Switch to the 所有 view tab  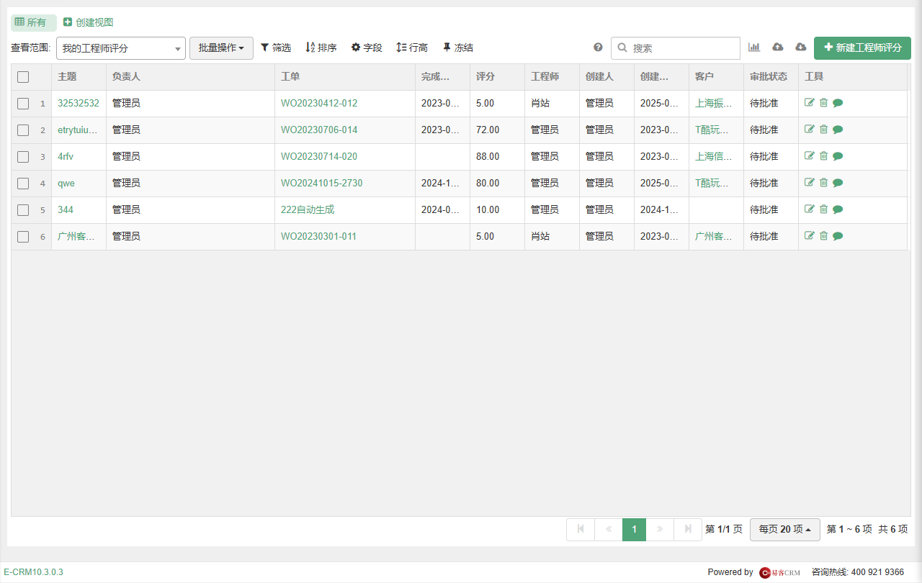tap(33, 22)
